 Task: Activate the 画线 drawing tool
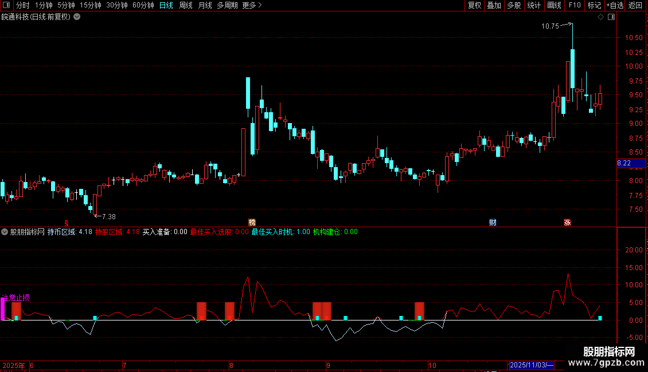click(x=554, y=5)
